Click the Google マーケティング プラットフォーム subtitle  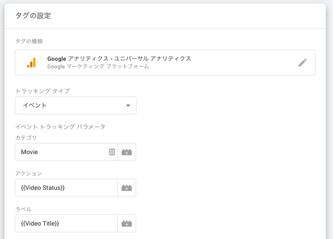pyautogui.click(x=98, y=67)
